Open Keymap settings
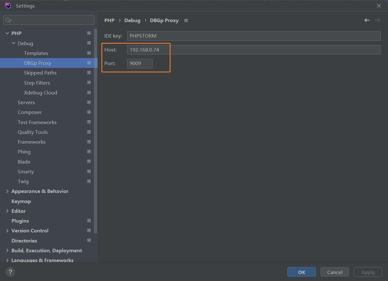Screen dimensions: 388x281 [x=21, y=201]
